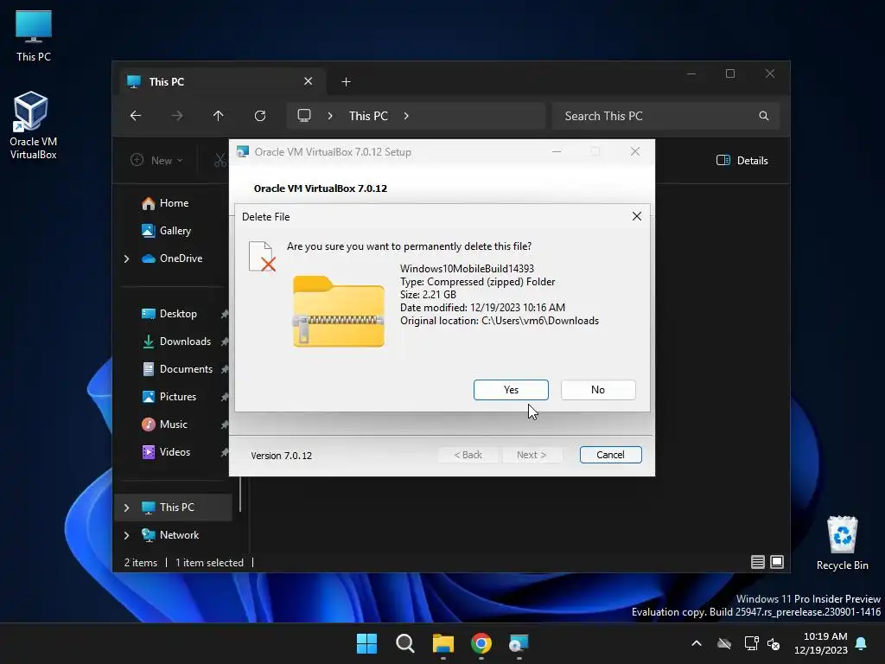The image size is (885, 664).
Task: Click the muted volume tray icon
Action: pos(774,643)
